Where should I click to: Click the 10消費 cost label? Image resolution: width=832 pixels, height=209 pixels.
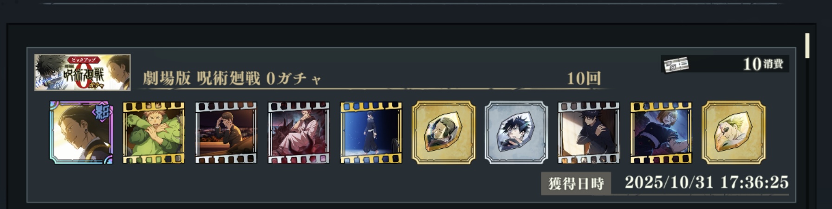[x=763, y=64]
